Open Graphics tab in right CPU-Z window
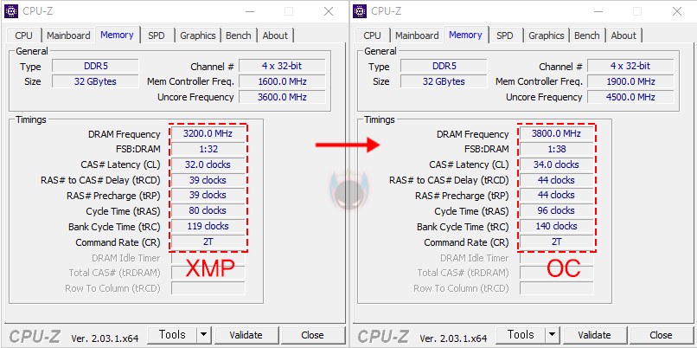This screenshot has height=348, width=697. (x=547, y=35)
